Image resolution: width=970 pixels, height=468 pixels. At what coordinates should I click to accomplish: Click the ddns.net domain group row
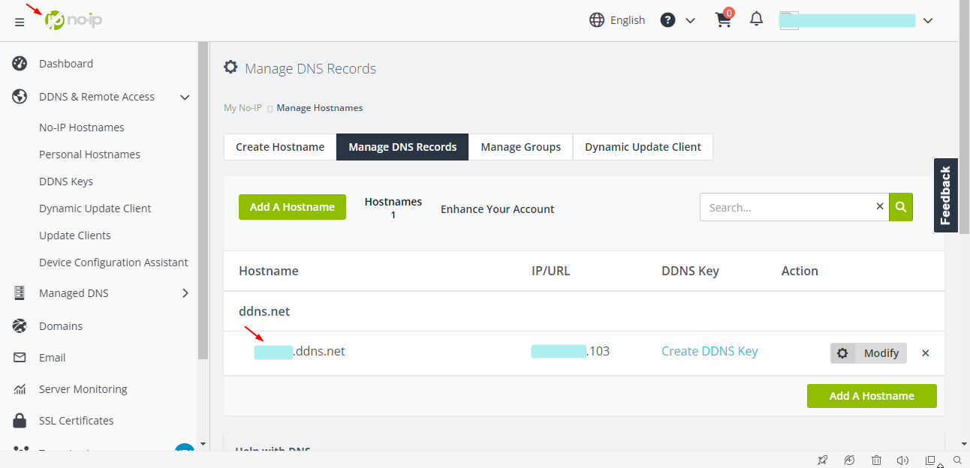click(583, 311)
